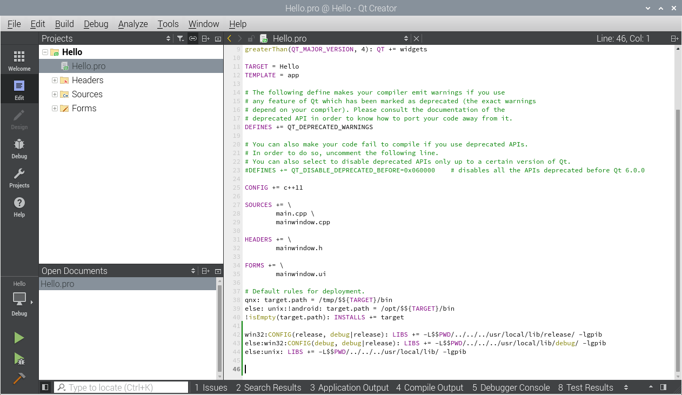The width and height of the screenshot is (682, 395).
Task: Show the Application Output pane
Action: (349, 387)
